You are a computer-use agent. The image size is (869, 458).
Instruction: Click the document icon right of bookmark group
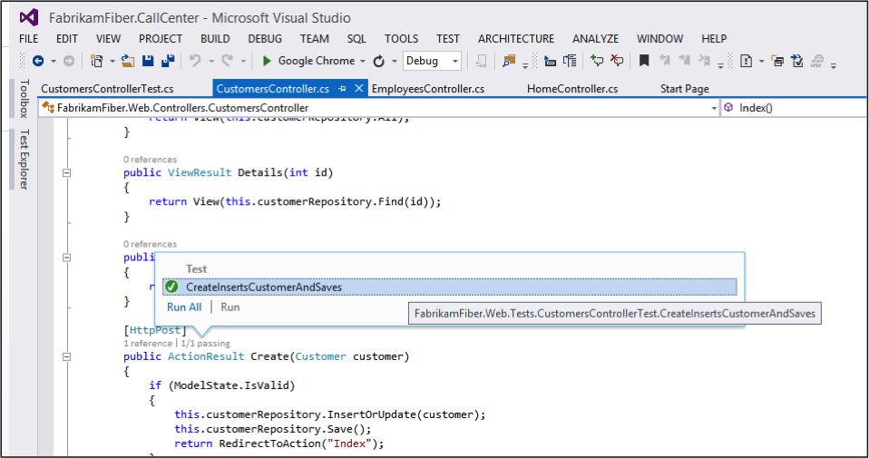[746, 61]
